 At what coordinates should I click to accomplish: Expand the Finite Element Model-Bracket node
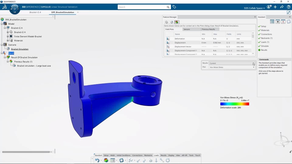(x=8, y=36)
